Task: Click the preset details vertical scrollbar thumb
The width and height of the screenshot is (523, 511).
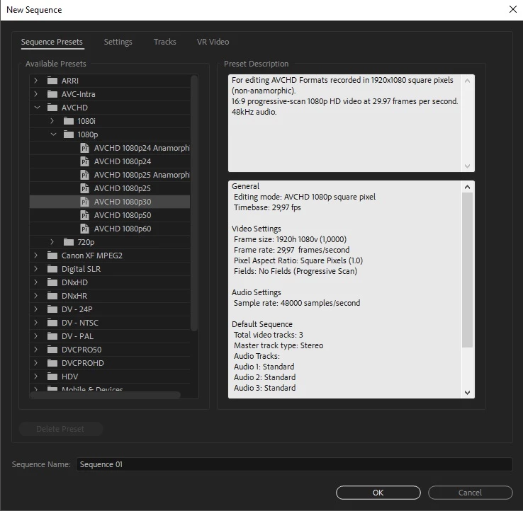Action: tap(467, 270)
